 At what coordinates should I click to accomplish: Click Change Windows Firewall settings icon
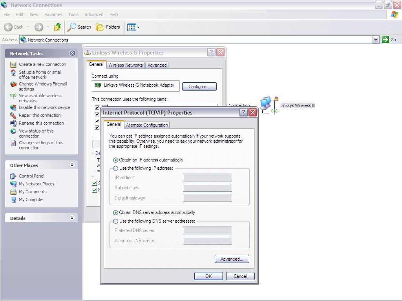[13, 84]
